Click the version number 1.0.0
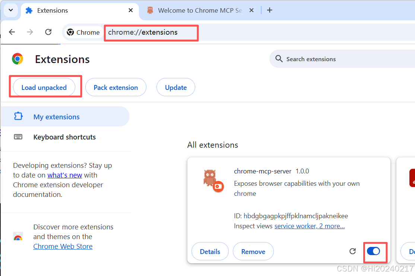Screen dimensions: 415x276 click(302, 171)
